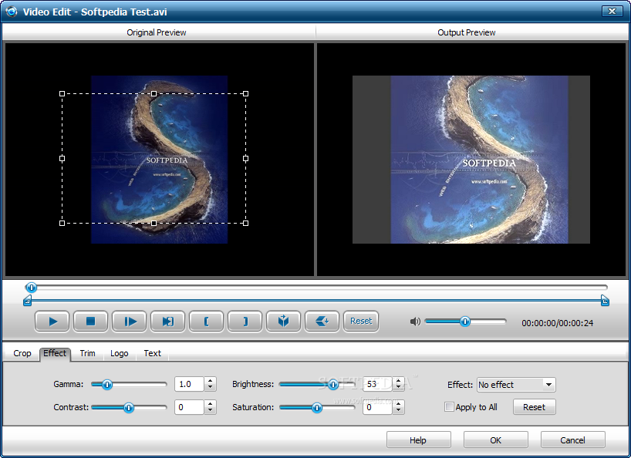The width and height of the screenshot is (631, 458).
Task: Decrease Contrast with the down arrow
Action: tap(210, 411)
